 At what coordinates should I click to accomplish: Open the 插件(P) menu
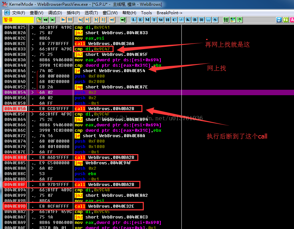tap(73, 13)
